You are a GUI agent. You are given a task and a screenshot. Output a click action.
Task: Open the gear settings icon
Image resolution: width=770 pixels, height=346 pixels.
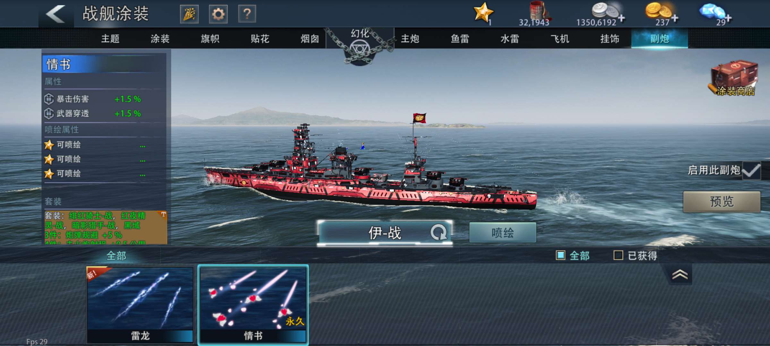tap(218, 14)
